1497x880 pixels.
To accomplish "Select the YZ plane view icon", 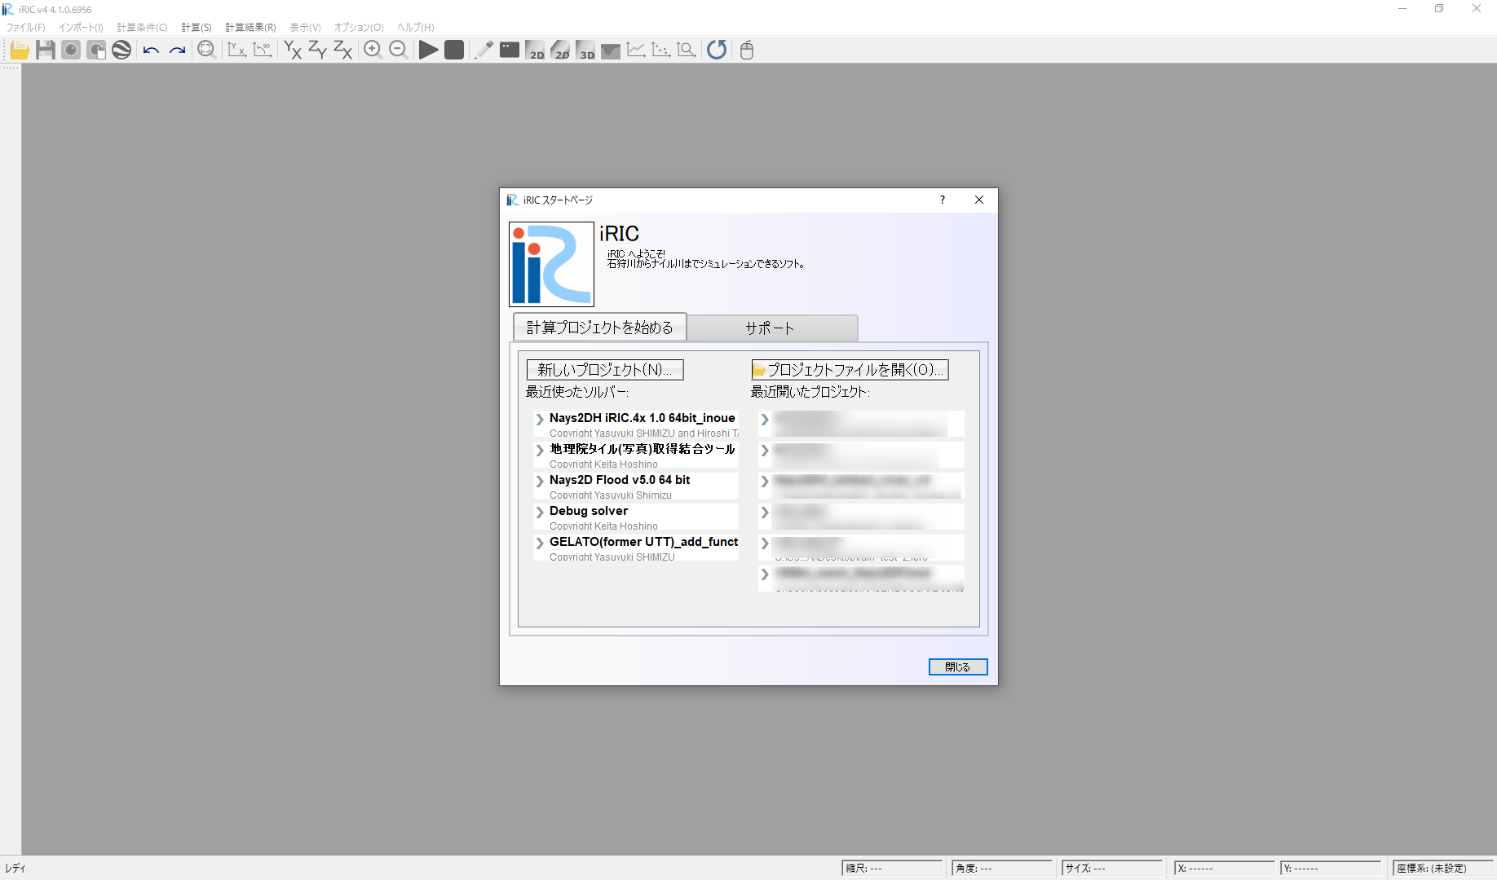I will 317,50.
